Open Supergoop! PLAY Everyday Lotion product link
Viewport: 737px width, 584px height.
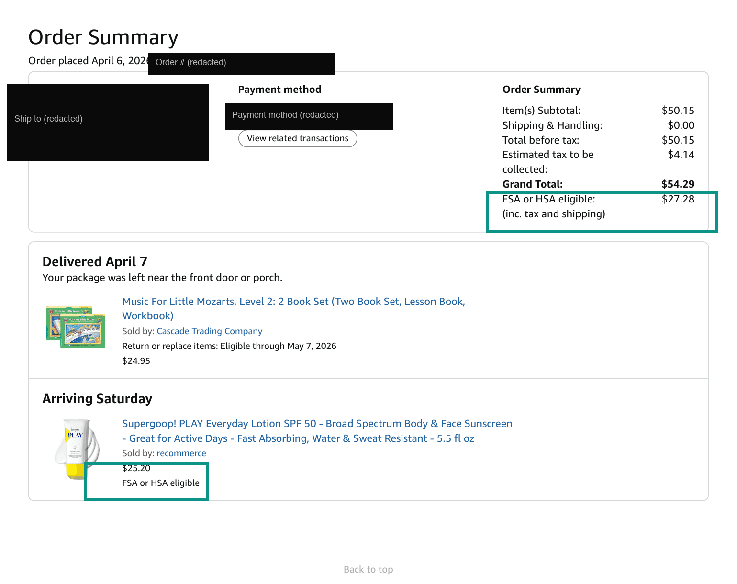(317, 431)
